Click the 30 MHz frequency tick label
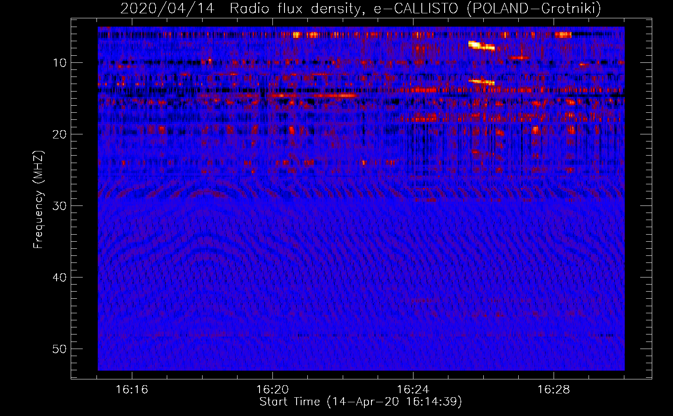Viewport: 673px width, 416px height. [59, 206]
